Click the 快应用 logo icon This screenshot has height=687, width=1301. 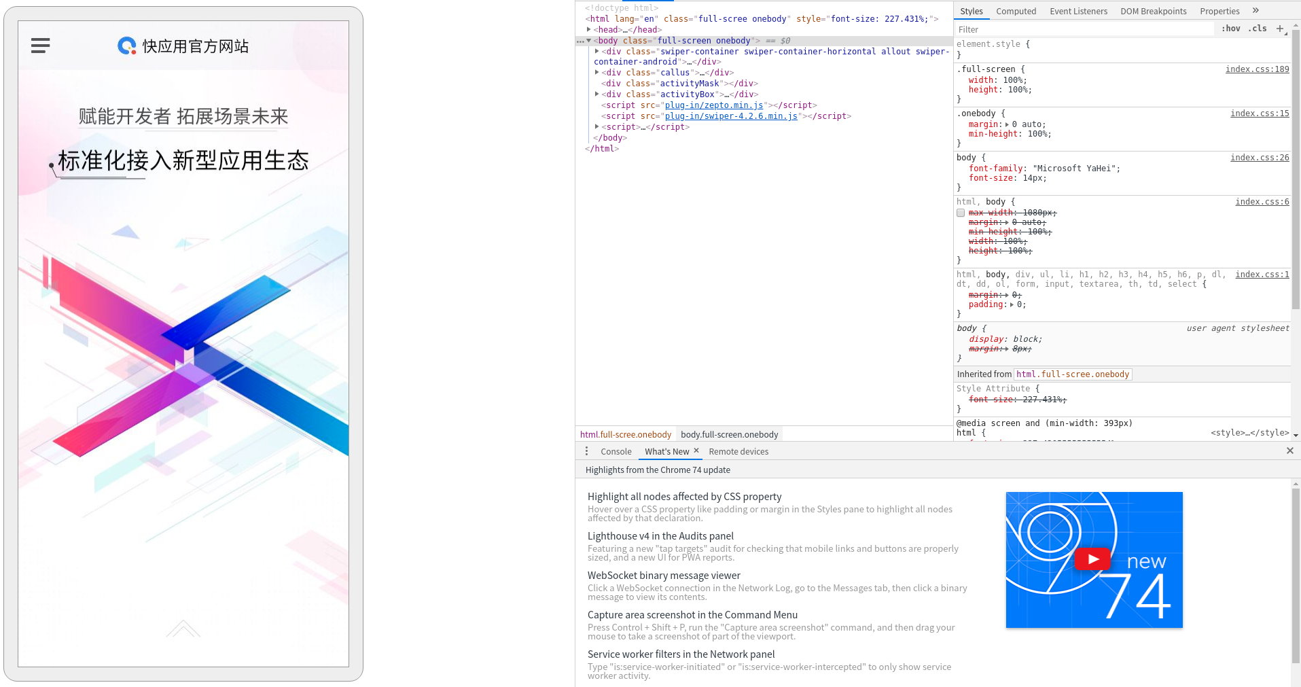pos(126,46)
